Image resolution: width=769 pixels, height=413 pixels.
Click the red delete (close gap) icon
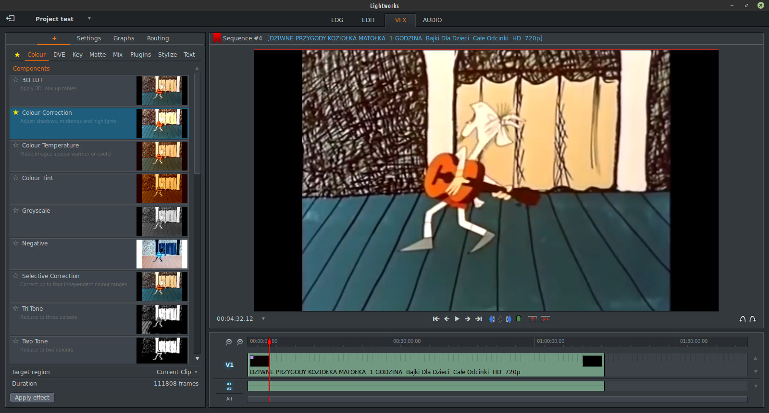[x=546, y=319]
